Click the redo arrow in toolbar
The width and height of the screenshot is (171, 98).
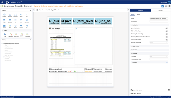pyautogui.click(x=46, y=10)
